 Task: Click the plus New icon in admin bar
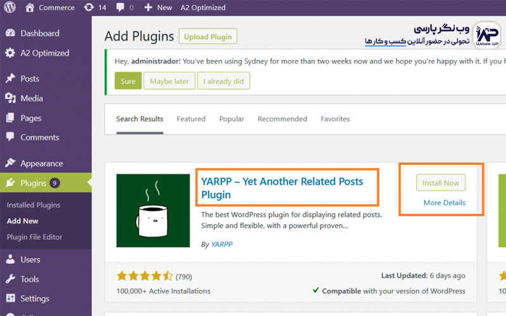(148, 8)
